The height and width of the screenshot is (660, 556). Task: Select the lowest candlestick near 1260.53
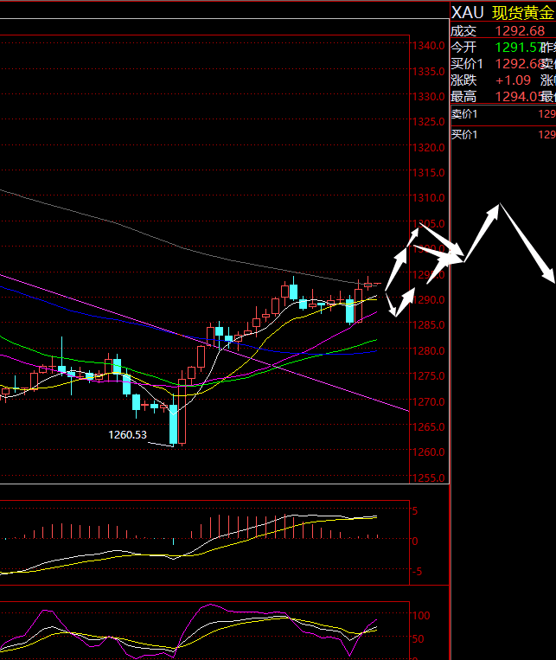174,422
